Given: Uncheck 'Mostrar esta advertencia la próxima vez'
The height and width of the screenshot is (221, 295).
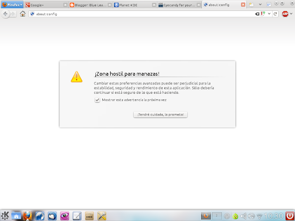Looking at the screenshot, I should pos(97,100).
